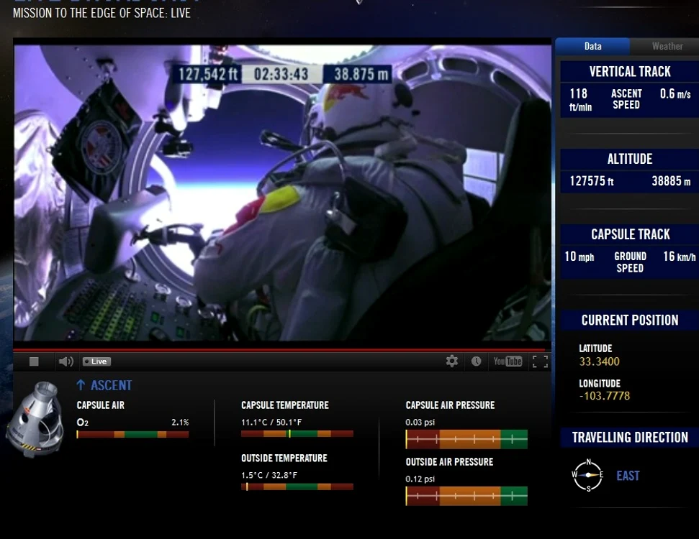Click the capsule air pressure gauge
Screen dimensions: 699x539
466,439
